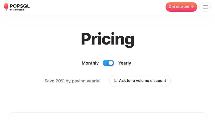Click the Pricing page heading

pyautogui.click(x=107, y=39)
